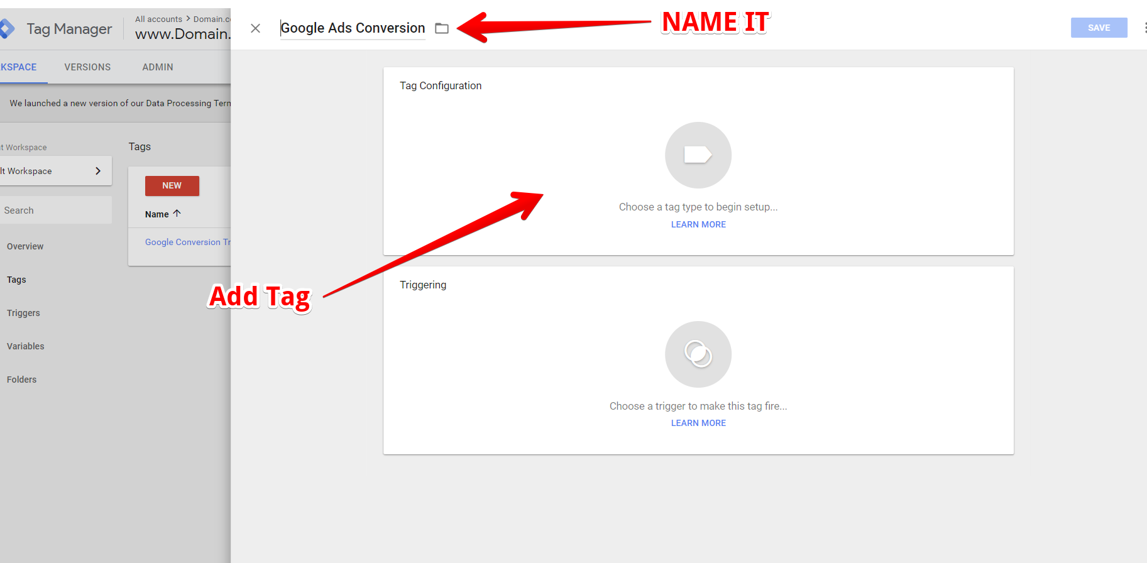Click the Search field in sidebar

point(56,210)
